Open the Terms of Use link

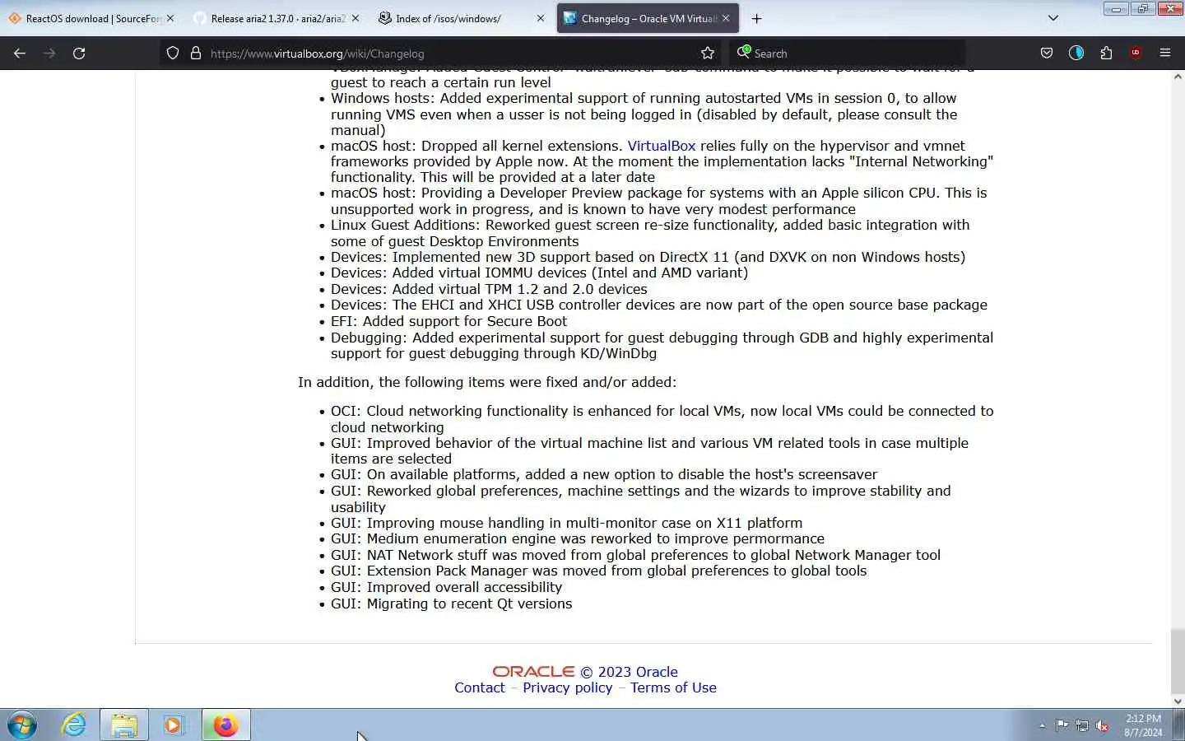(x=673, y=687)
